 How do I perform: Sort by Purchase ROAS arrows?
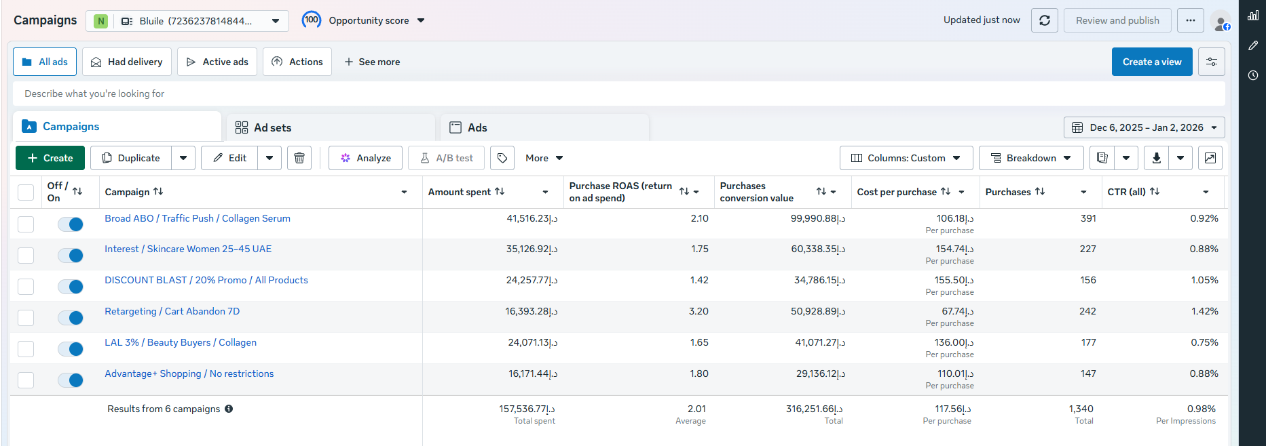[x=684, y=192]
